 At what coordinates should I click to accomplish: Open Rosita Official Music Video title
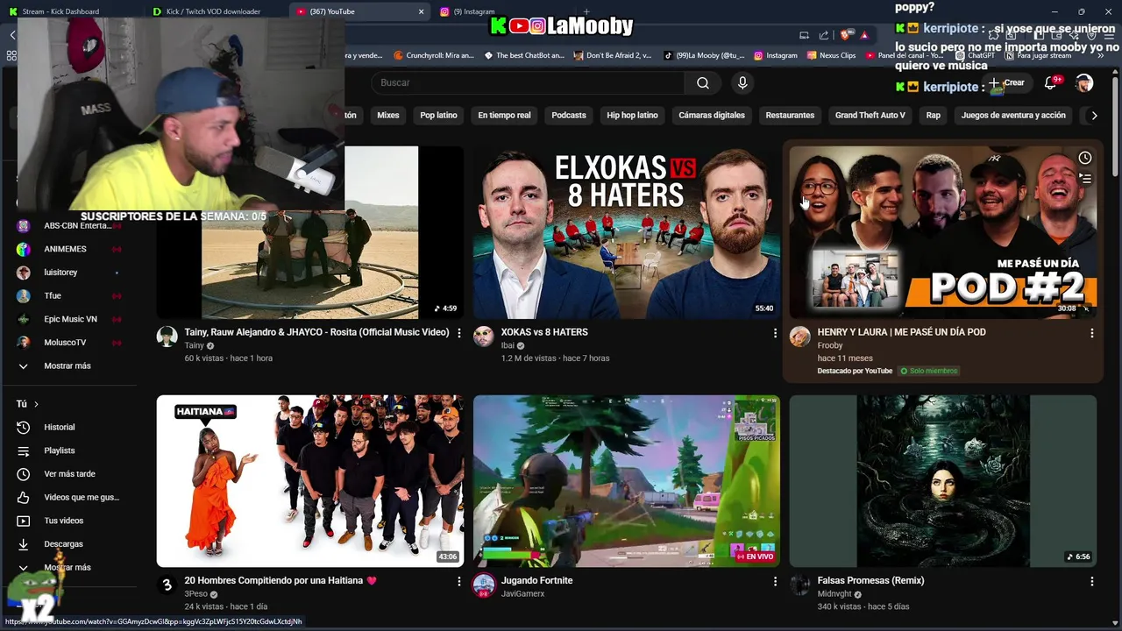pos(316,332)
